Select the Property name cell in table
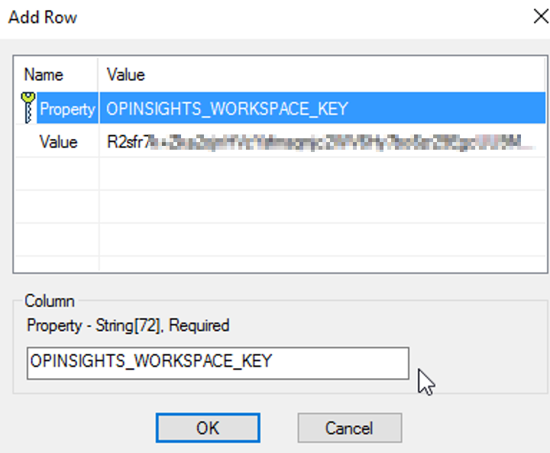The height and width of the screenshot is (453, 550). [x=67, y=108]
